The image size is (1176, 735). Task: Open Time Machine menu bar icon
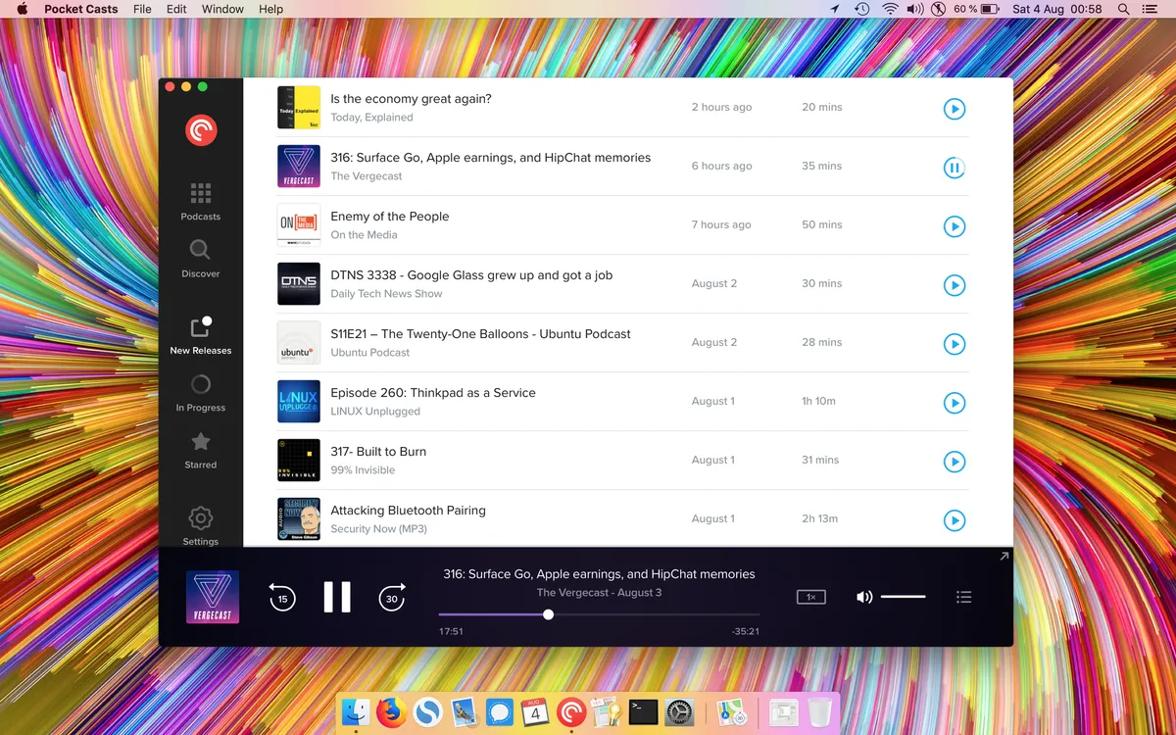pos(861,9)
